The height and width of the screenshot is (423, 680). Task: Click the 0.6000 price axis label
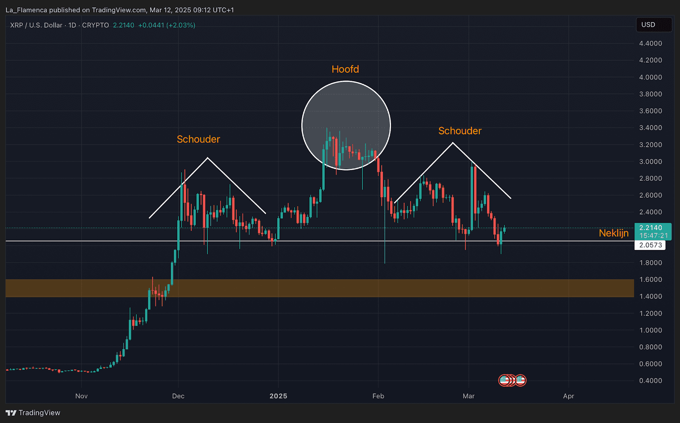[651, 364]
